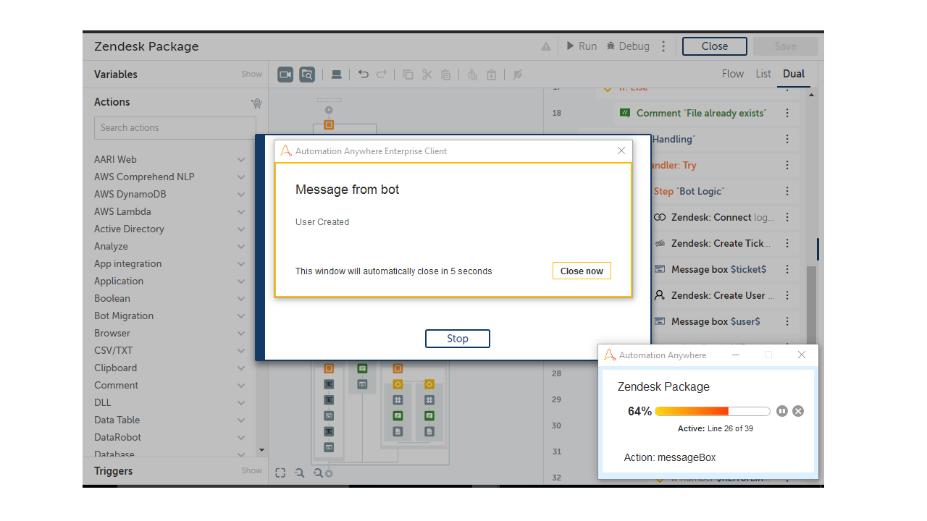Select the Boolean actions category

click(x=112, y=298)
